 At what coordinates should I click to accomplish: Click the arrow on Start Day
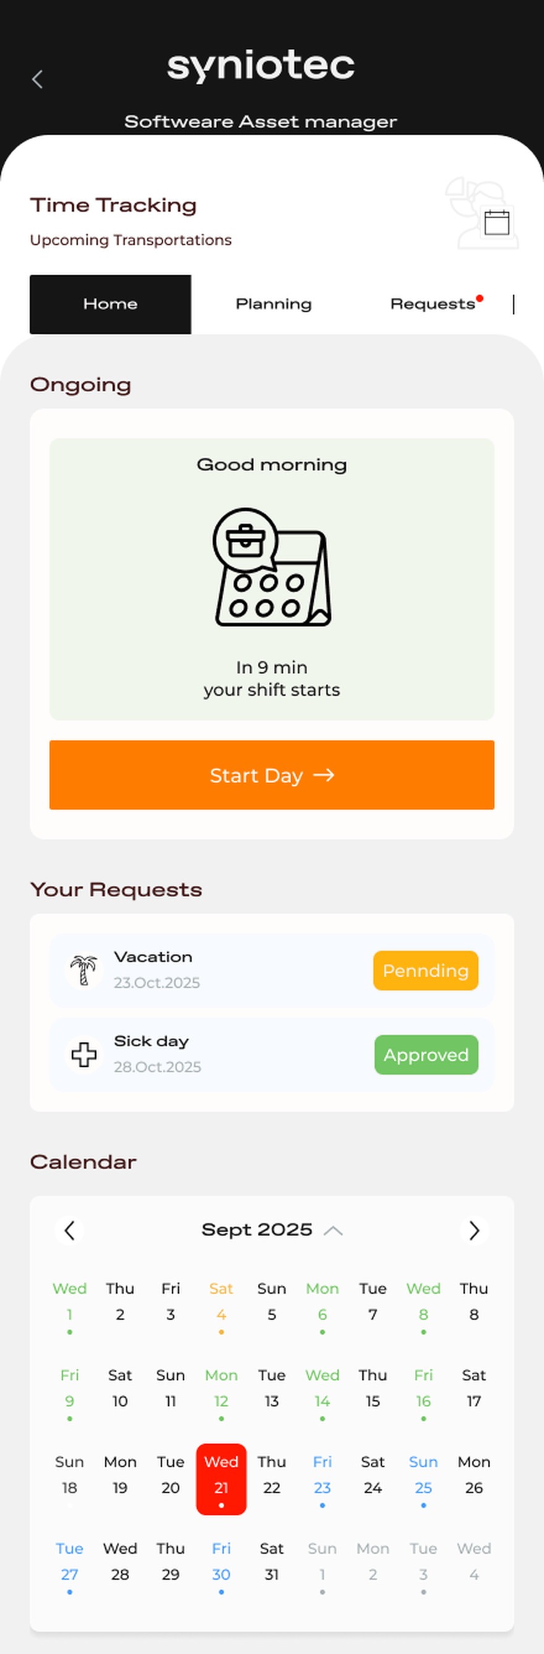tap(323, 775)
